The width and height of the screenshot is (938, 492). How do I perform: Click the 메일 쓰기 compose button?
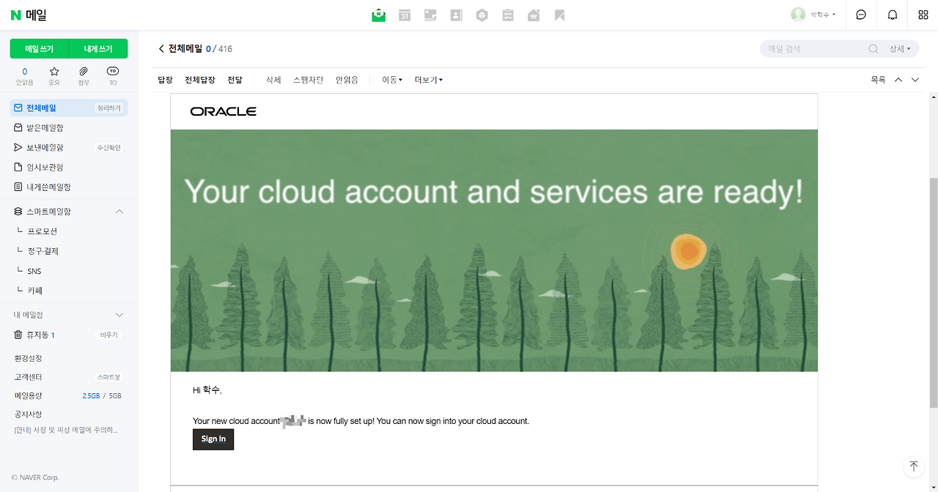coord(40,49)
